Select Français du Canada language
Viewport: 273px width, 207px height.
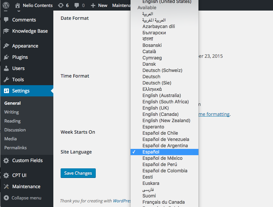point(163,202)
